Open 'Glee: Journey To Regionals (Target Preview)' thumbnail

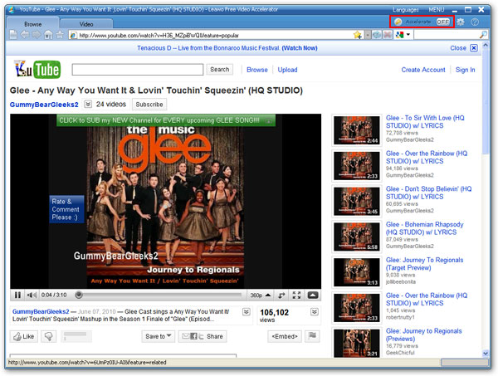click(x=357, y=272)
